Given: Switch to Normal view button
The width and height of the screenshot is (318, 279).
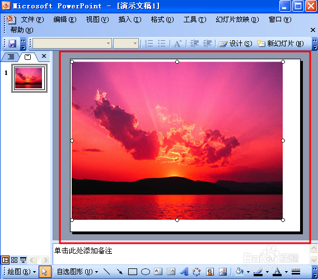Looking at the screenshot, I should pyautogui.click(x=5, y=260).
